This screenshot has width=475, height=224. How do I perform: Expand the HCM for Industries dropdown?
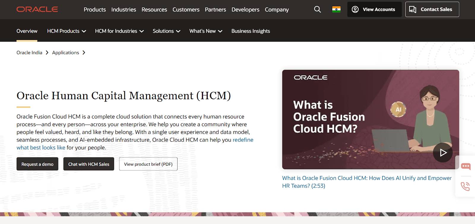119,31
